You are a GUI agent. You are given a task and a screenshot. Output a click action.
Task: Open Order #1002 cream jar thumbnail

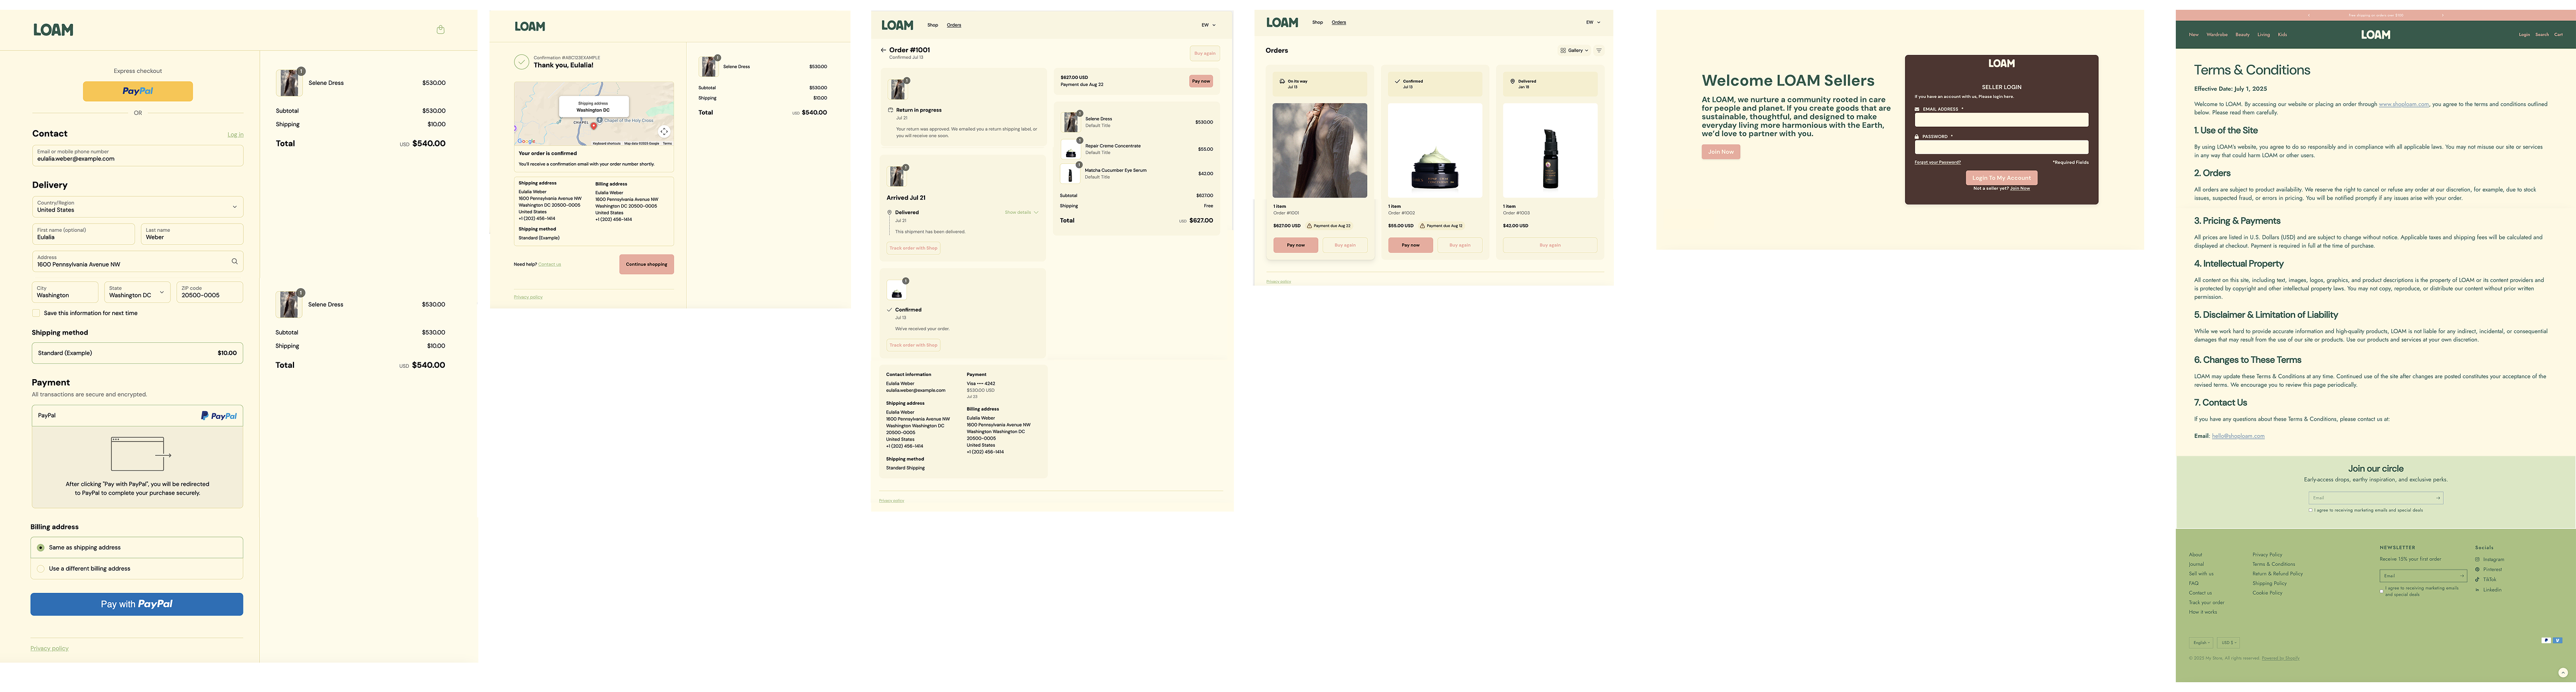tap(1434, 150)
